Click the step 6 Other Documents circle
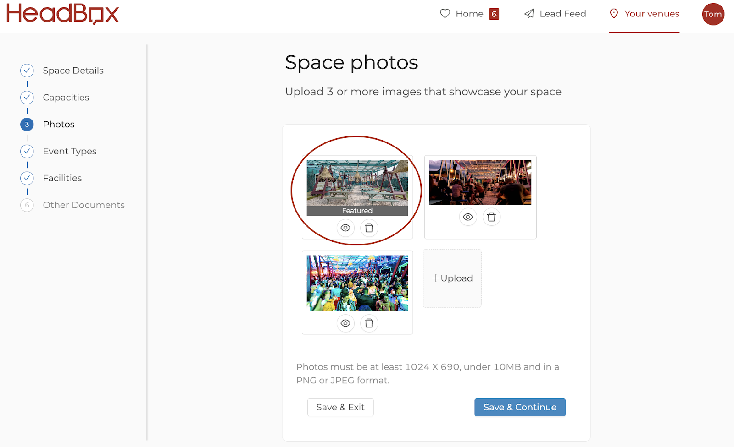 [x=27, y=205]
